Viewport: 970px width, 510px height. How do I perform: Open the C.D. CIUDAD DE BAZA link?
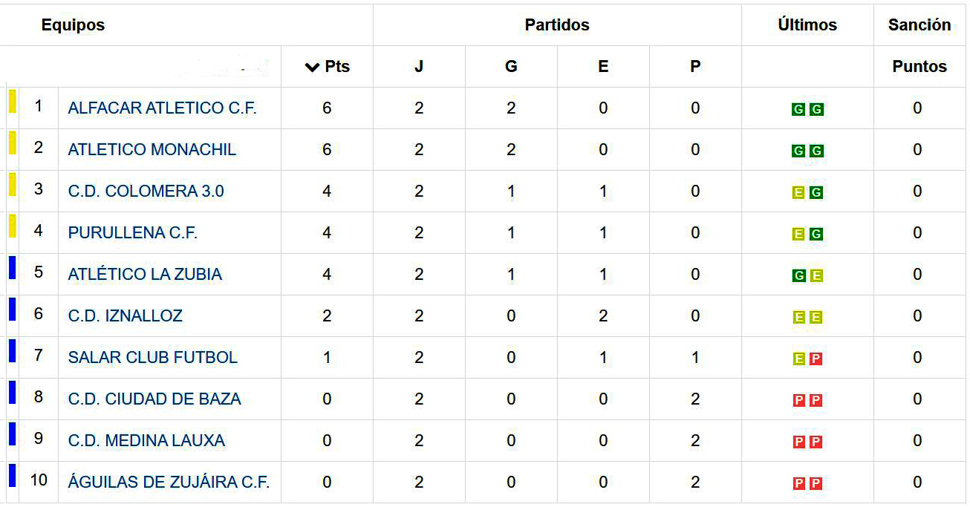[x=154, y=399]
